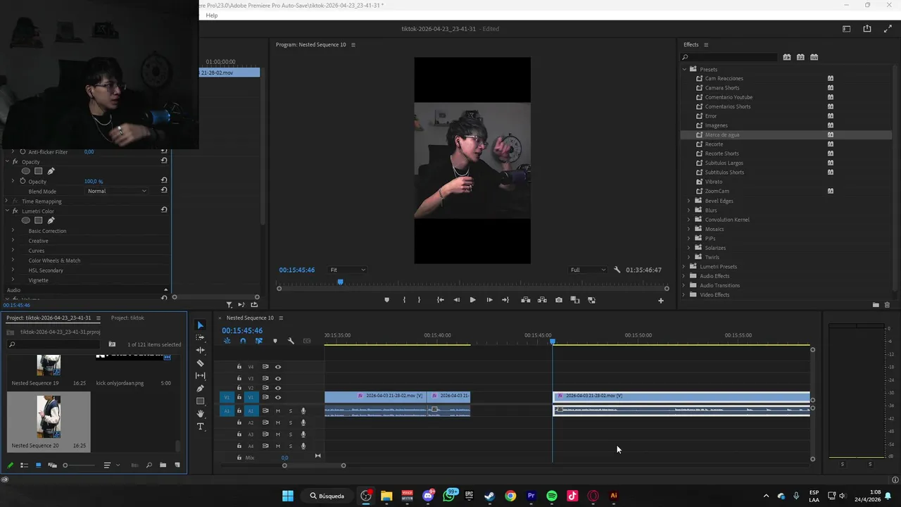
Task: Select Nested Sequence 20 thumbnail
Action: point(49,416)
